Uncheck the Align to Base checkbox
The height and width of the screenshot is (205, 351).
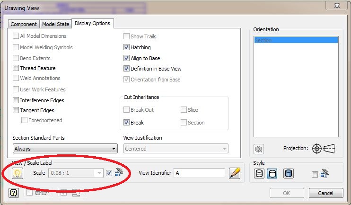[x=126, y=58]
